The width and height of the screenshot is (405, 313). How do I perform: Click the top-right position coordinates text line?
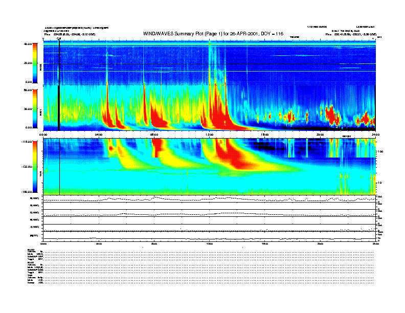pos(351,34)
